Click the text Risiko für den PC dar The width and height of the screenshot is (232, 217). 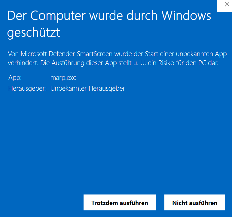(x=188, y=63)
